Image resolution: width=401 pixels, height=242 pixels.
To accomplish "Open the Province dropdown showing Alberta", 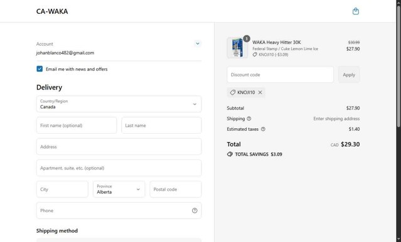I will point(119,189).
